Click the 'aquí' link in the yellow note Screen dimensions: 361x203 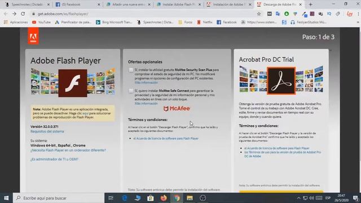pyautogui.click(x=85, y=113)
